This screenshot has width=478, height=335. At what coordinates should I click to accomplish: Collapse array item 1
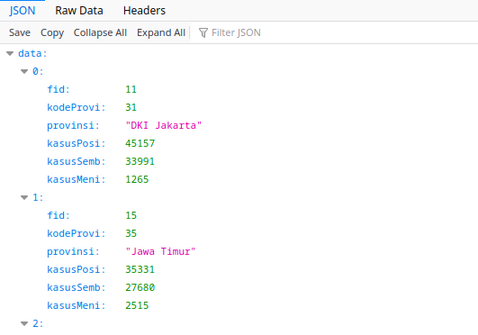coord(24,198)
